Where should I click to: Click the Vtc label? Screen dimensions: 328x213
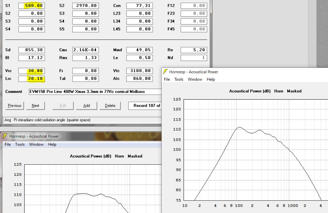click(116, 71)
